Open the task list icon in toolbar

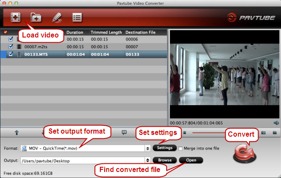tap(77, 17)
